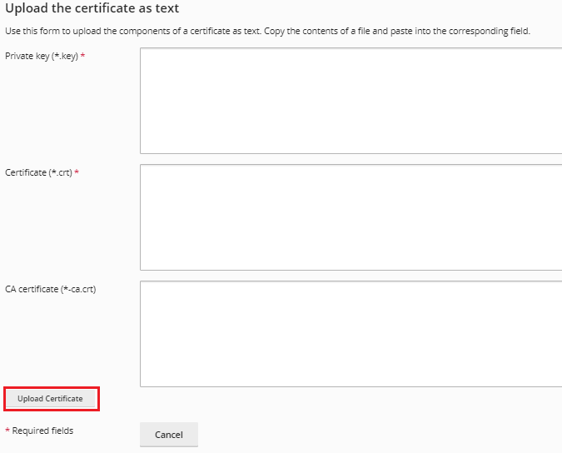Viewport: 562px width, 453px height.
Task: Focus the Private key text area
Action: pyautogui.click(x=351, y=101)
